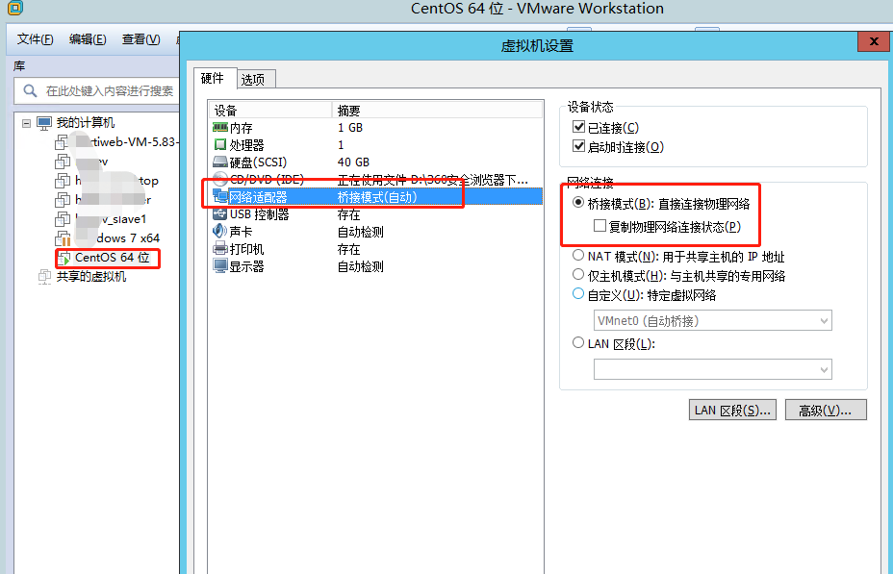Select Bridged mode (桥接模式) radio button
893x574 pixels.
[x=578, y=203]
